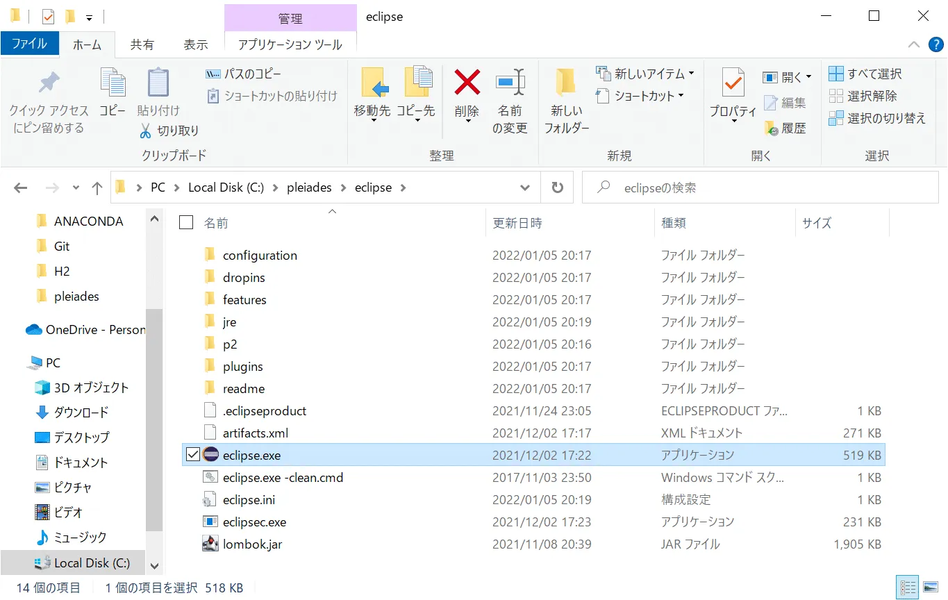Click PC in the address breadcrumb

[x=158, y=187]
